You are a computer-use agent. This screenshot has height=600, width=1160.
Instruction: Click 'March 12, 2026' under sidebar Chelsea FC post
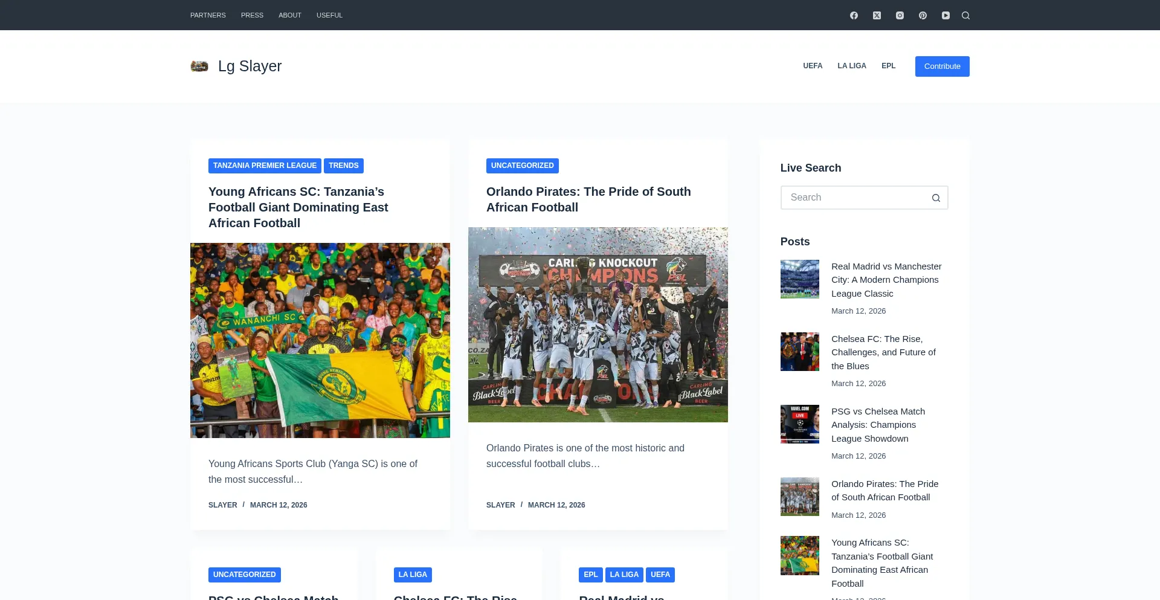[x=859, y=384]
